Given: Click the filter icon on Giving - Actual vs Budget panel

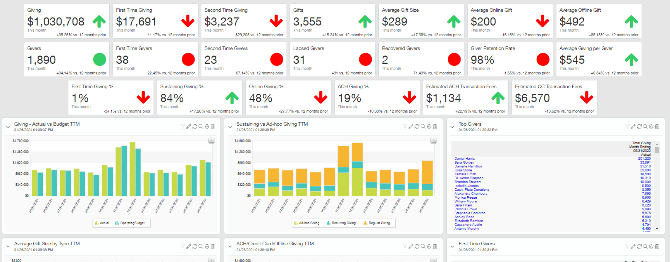Looking at the screenshot, I should click(x=182, y=126).
